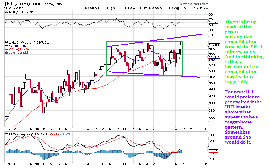Click the Volume undef legend entry
The image size is (269, 168).
(19, 53)
